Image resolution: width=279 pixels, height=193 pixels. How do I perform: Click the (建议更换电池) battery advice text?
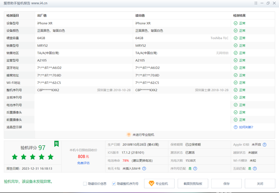[142, 160]
